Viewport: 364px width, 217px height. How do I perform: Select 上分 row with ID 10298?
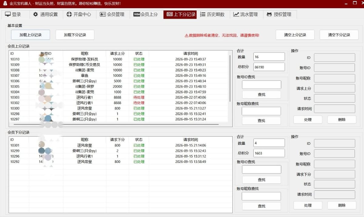coord(118,114)
